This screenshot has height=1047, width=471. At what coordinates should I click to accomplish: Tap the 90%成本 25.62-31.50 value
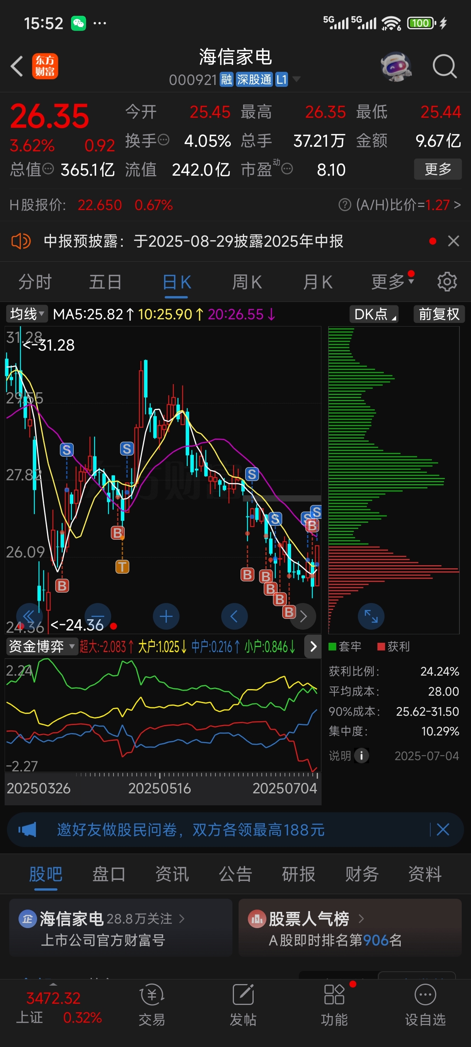point(427,711)
